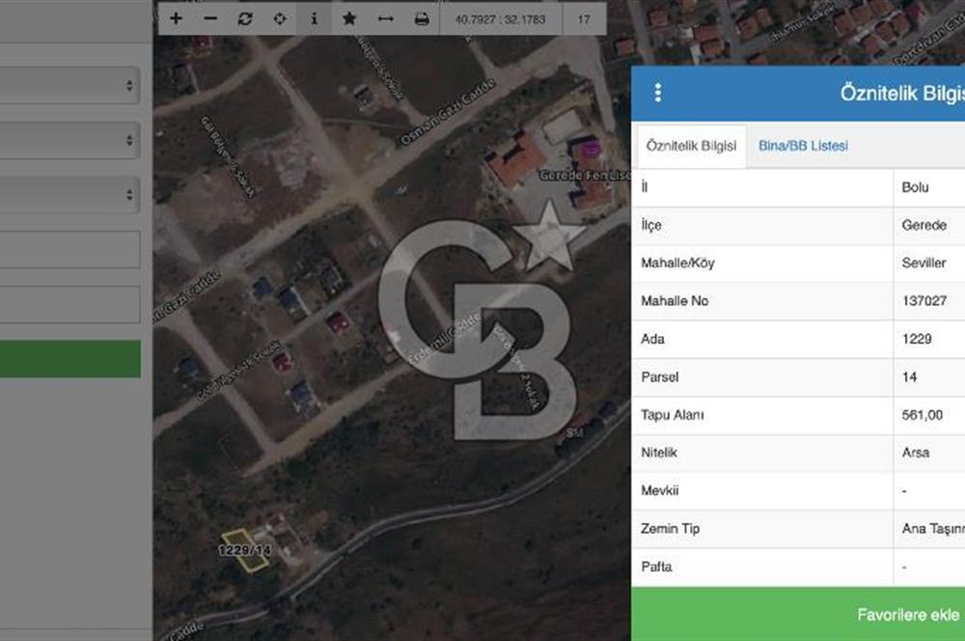Viewport: 965px width, 641px height.
Task: Print the map using the printer icon
Action: point(422,18)
